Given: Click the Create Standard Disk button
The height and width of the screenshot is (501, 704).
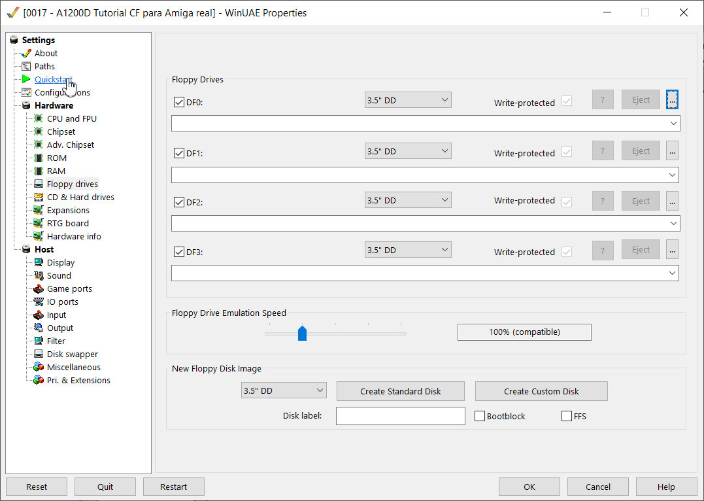Looking at the screenshot, I should pos(401,391).
